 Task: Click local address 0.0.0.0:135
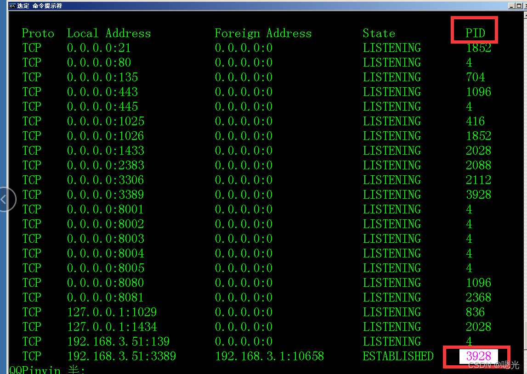coord(102,77)
